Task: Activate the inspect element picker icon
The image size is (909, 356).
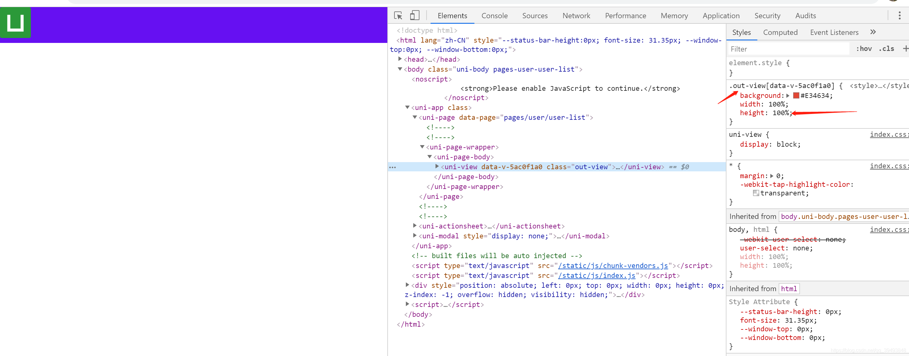Action: 398,15
